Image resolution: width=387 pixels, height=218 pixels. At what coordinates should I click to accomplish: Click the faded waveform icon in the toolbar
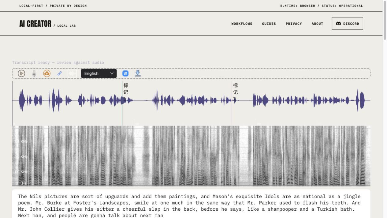72,73
